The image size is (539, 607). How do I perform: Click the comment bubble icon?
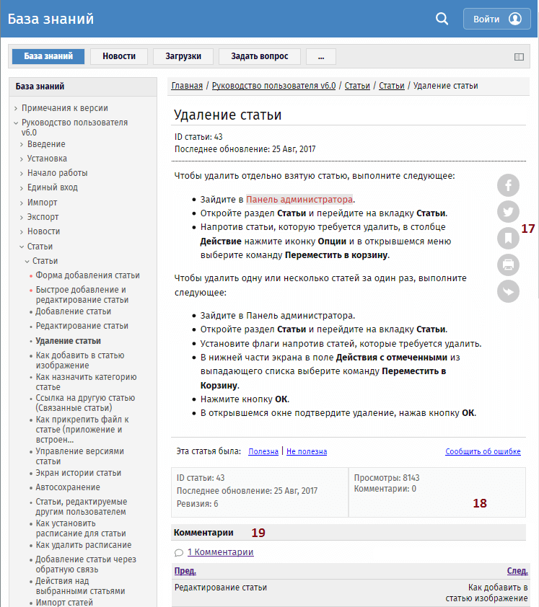pyautogui.click(x=179, y=553)
